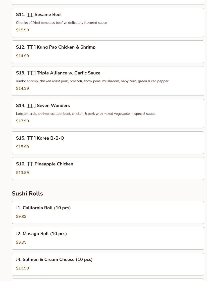
Task: Click the Sesame Beef description text
Action: pos(61,23)
